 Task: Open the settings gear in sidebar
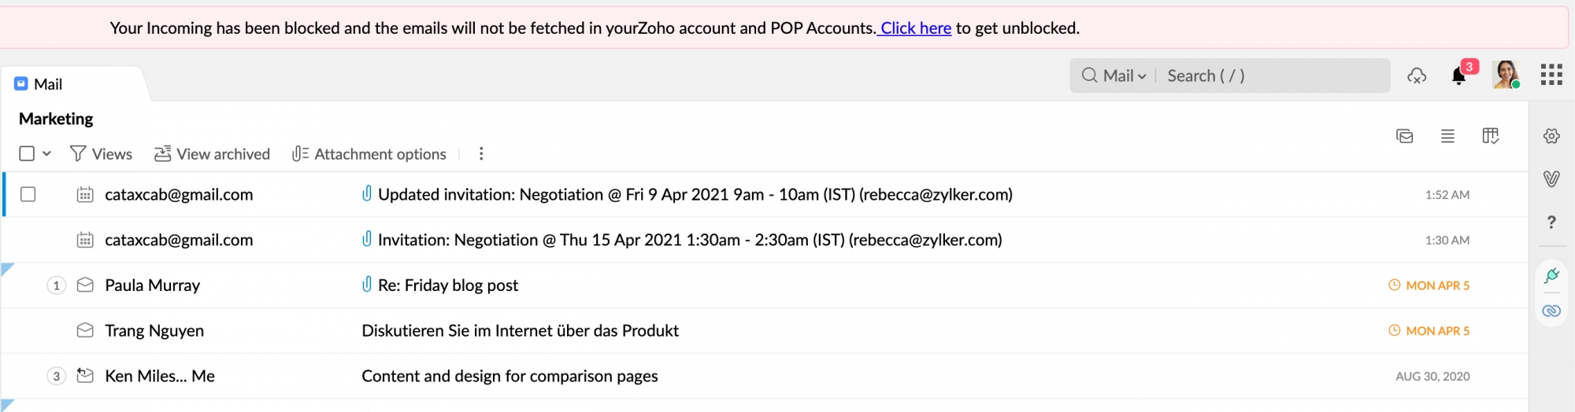(x=1551, y=136)
